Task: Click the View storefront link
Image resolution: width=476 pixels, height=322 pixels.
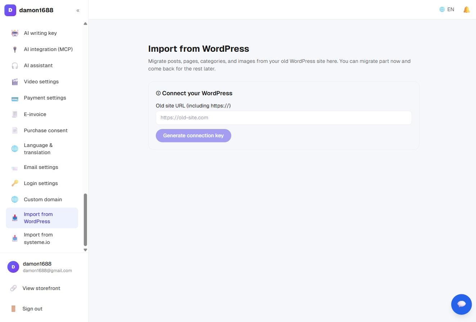Action: [x=41, y=288]
